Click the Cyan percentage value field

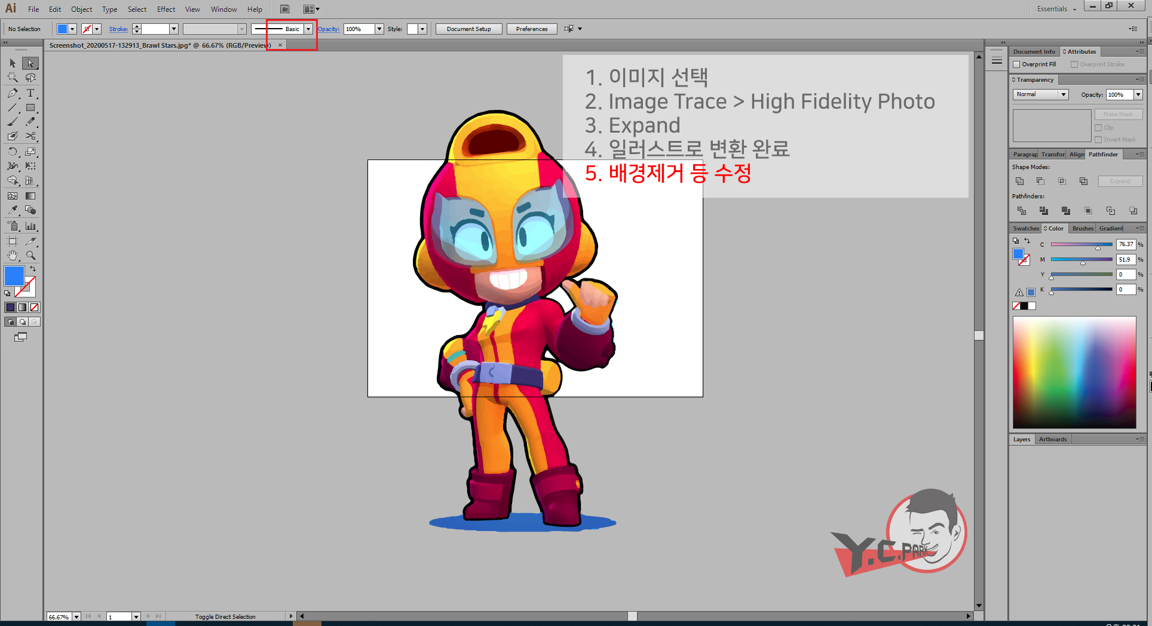(1126, 244)
